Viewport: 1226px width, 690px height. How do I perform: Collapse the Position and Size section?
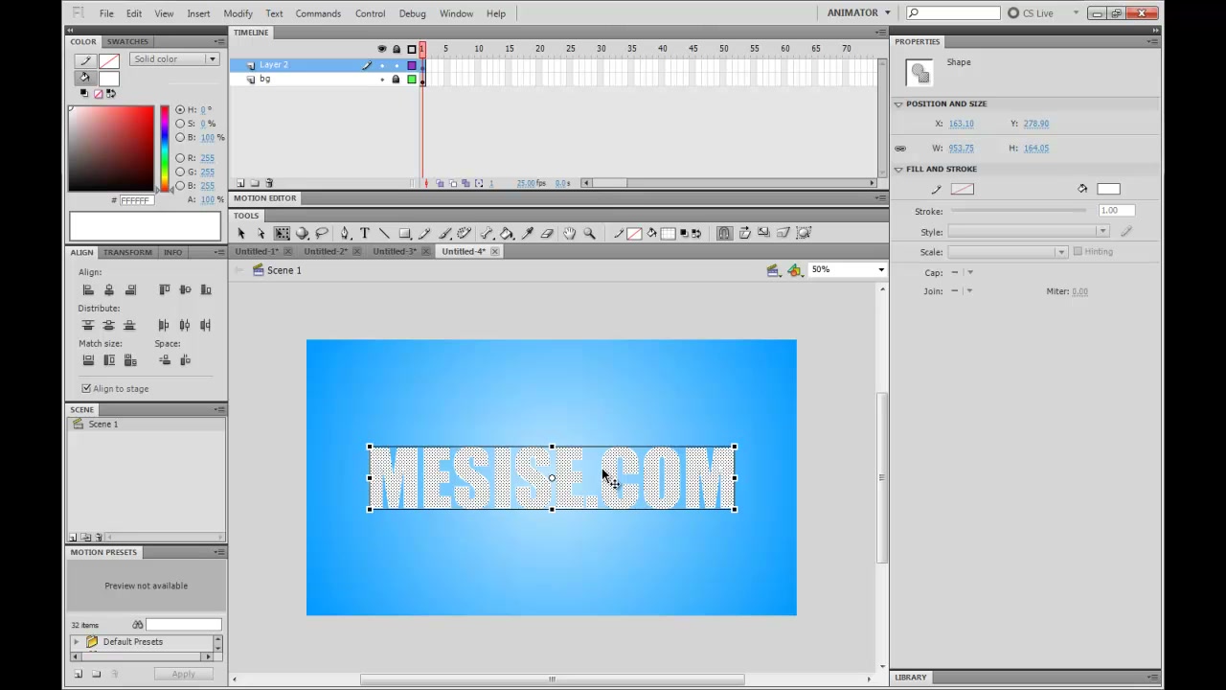coord(898,103)
